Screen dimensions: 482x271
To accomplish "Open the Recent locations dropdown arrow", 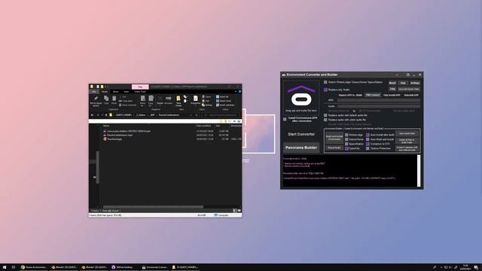I will tap(102, 115).
